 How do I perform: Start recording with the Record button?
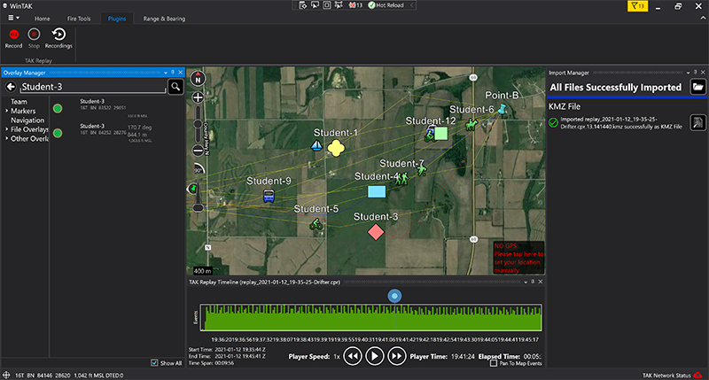(13, 35)
